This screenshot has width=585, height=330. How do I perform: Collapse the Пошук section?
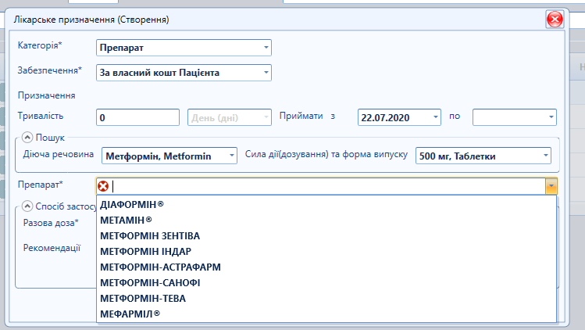27,138
